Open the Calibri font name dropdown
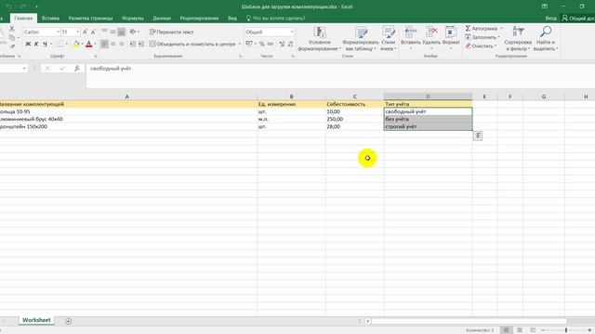This screenshot has width=595, height=334. (x=58, y=32)
